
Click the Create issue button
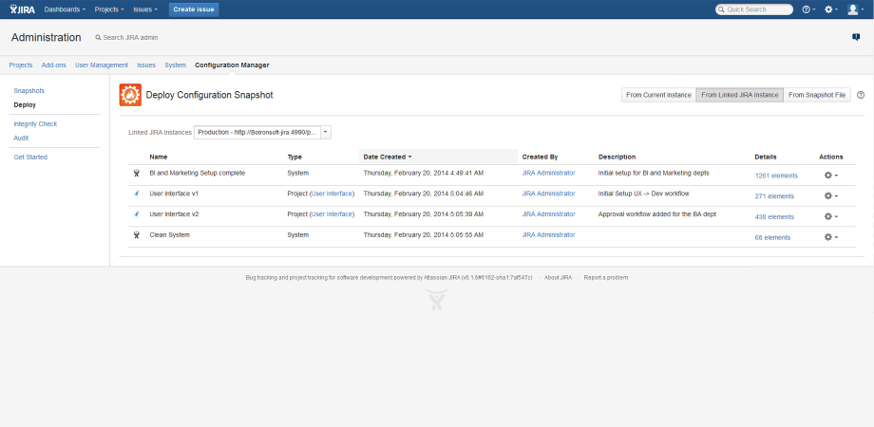pos(194,9)
